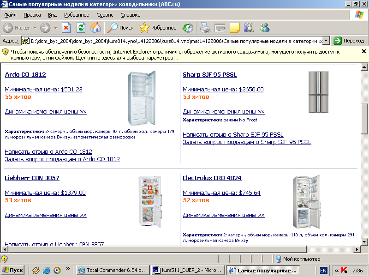Open the Пуск Start button
The image size is (369, 277).
pyautogui.click(x=13, y=270)
